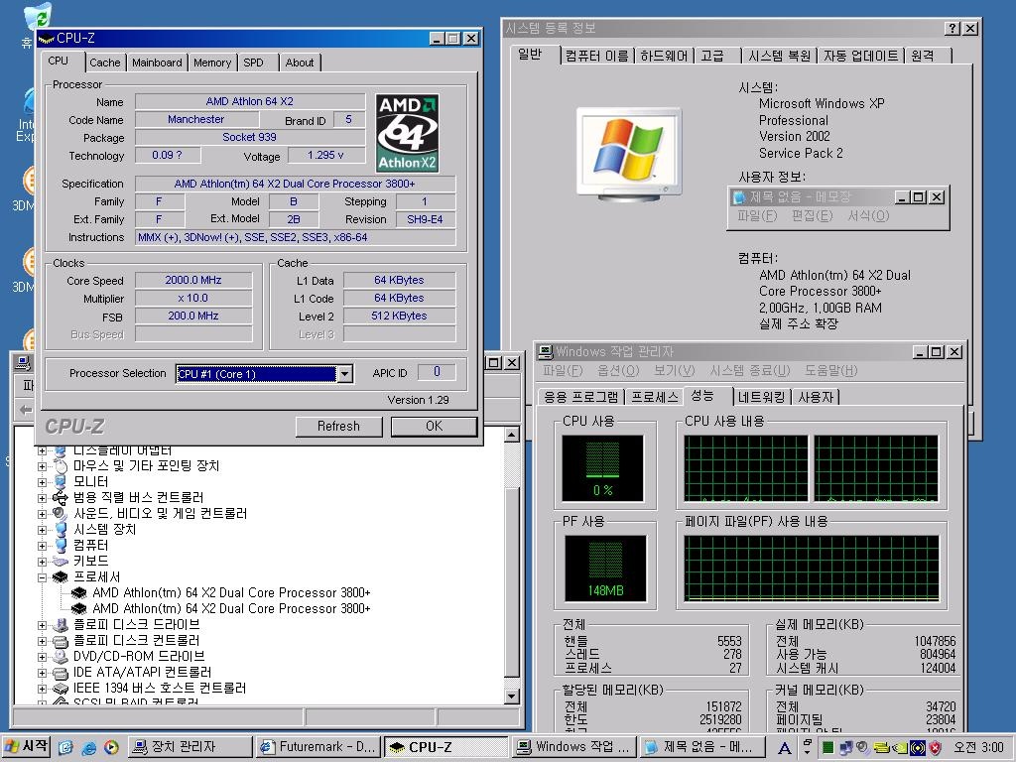
Task: Switch to 사용자 tab in Task Manager
Action: click(816, 397)
